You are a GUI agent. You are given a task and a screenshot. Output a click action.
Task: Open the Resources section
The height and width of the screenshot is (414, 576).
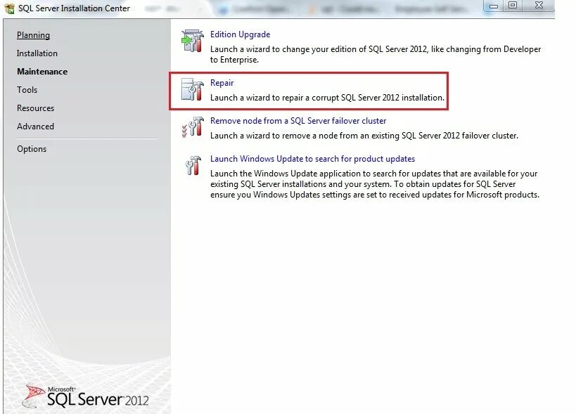tap(36, 108)
